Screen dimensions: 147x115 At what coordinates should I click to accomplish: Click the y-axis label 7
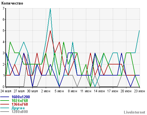[4, 9]
